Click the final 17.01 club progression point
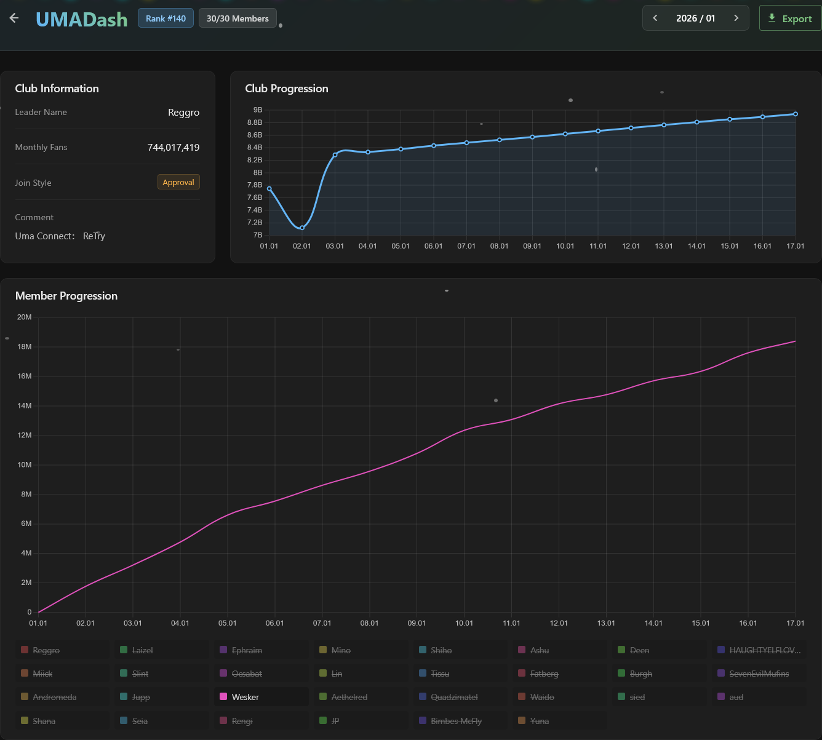 click(x=796, y=114)
